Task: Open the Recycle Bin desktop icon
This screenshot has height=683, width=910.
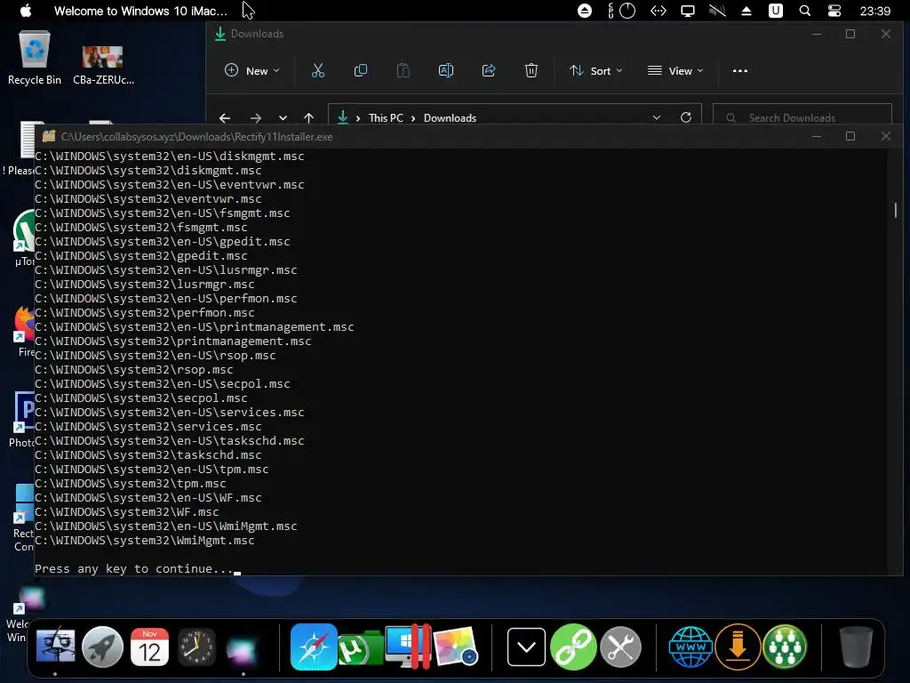Action: 35,59
